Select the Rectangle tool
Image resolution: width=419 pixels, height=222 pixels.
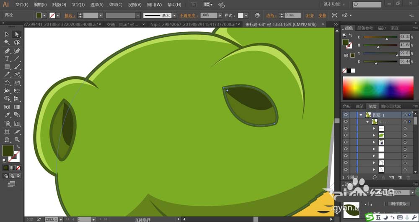click(x=7, y=66)
